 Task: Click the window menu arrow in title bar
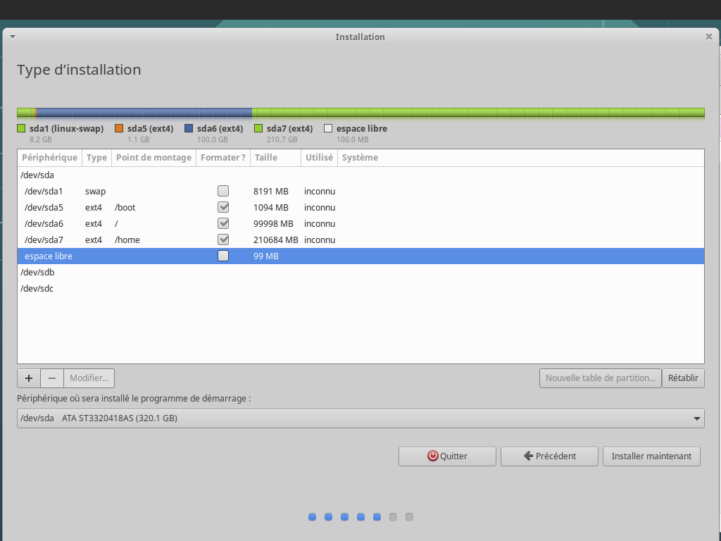click(x=12, y=37)
